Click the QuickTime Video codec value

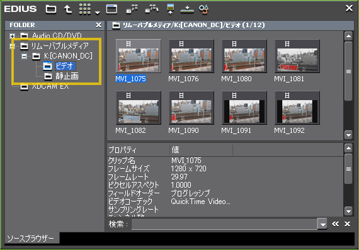(200, 202)
